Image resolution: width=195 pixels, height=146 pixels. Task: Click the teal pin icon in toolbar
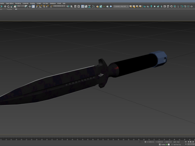coord(151,6)
